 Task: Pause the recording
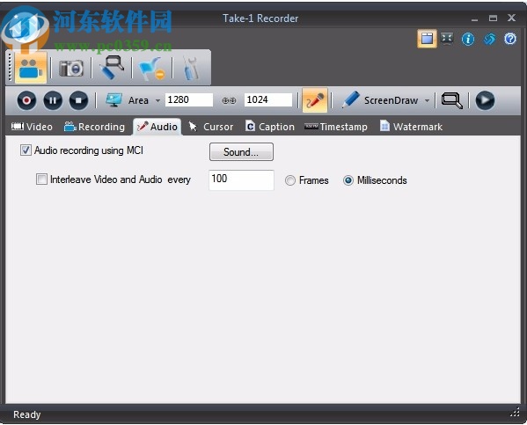(x=53, y=100)
